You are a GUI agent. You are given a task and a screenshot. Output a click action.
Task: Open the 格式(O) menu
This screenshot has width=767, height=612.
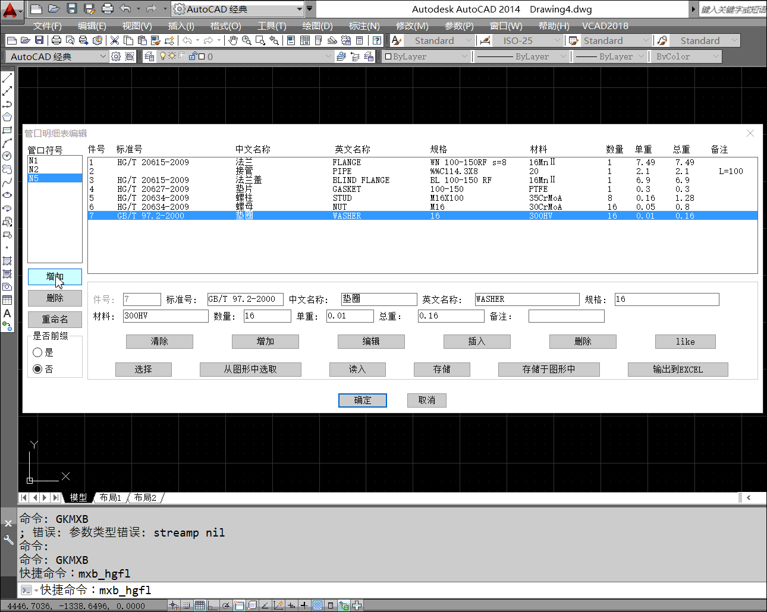tap(225, 26)
